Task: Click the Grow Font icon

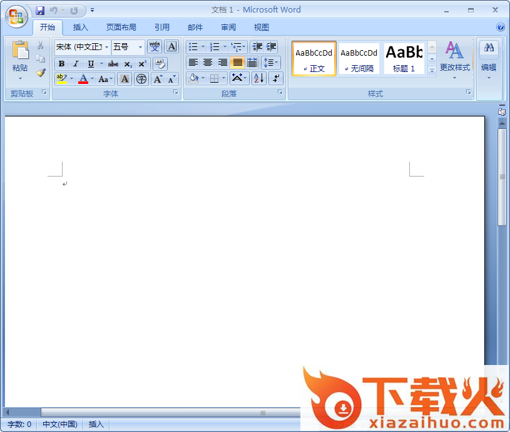Action: pos(158,79)
